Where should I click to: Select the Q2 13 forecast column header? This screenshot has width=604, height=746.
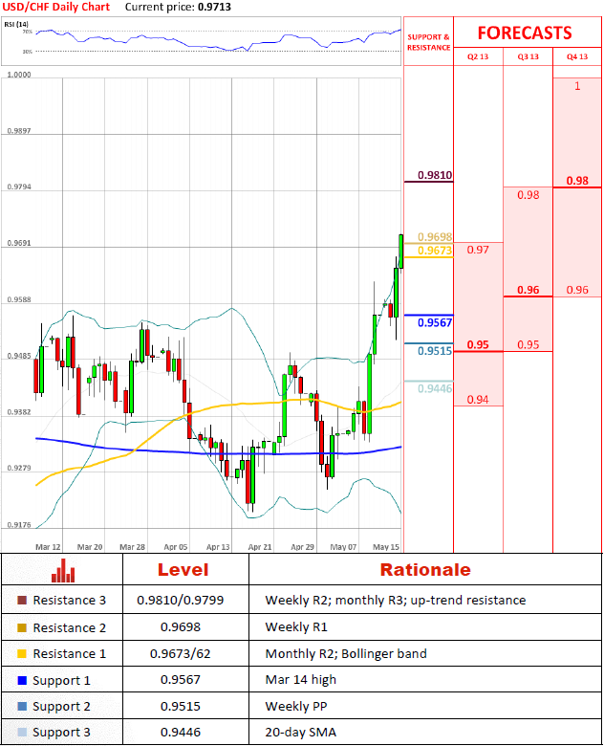point(478,56)
